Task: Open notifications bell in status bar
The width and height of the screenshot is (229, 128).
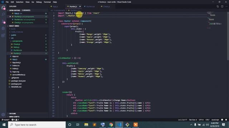Action: tap(226, 120)
